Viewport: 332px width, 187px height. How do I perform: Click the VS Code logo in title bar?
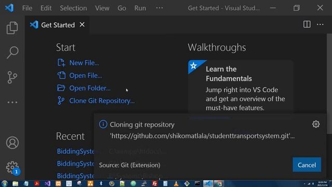tap(9, 8)
